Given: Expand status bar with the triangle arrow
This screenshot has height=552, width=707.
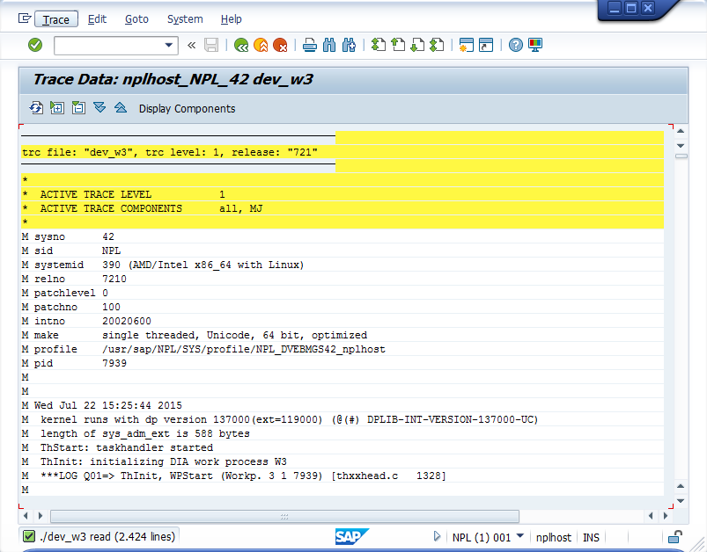Looking at the screenshot, I should [437, 536].
